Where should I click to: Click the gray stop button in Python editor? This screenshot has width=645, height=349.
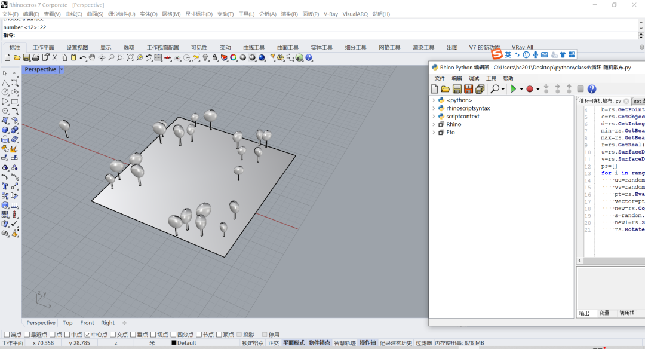[580, 89]
